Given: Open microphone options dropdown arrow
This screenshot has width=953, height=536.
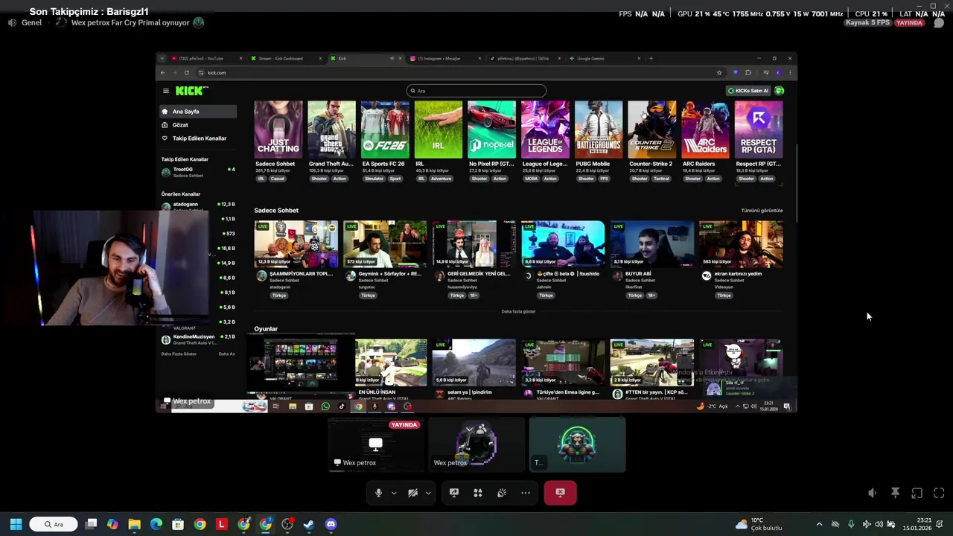Looking at the screenshot, I should coord(394,493).
